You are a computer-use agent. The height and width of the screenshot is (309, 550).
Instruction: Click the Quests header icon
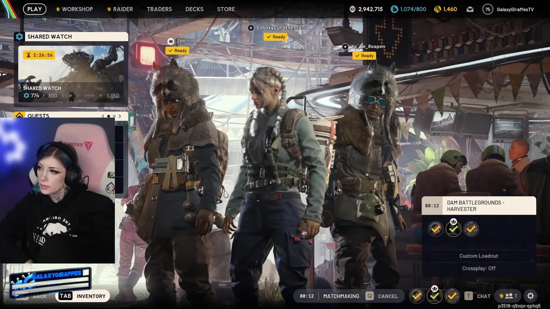pos(19,116)
